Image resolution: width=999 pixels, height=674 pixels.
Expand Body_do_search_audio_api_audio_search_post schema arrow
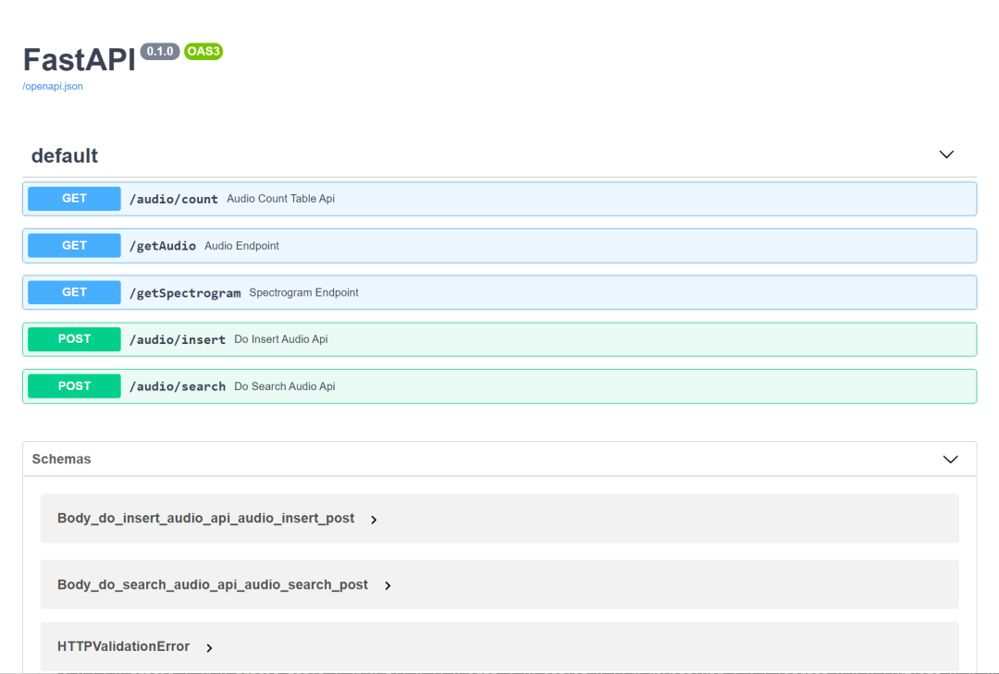coord(388,585)
